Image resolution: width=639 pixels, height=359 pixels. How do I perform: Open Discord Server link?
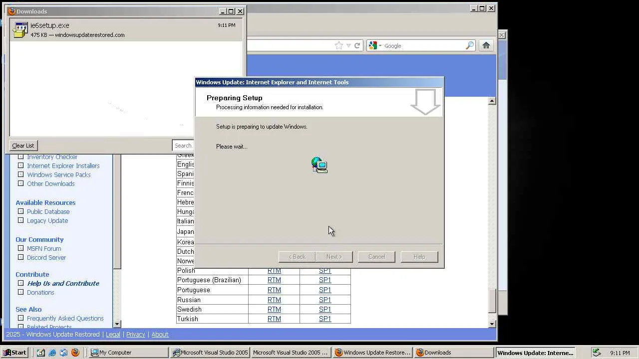[46, 258]
